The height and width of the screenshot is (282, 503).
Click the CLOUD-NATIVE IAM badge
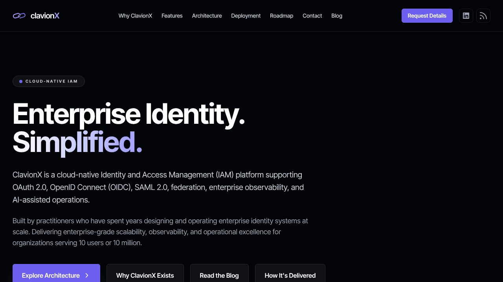[49, 81]
